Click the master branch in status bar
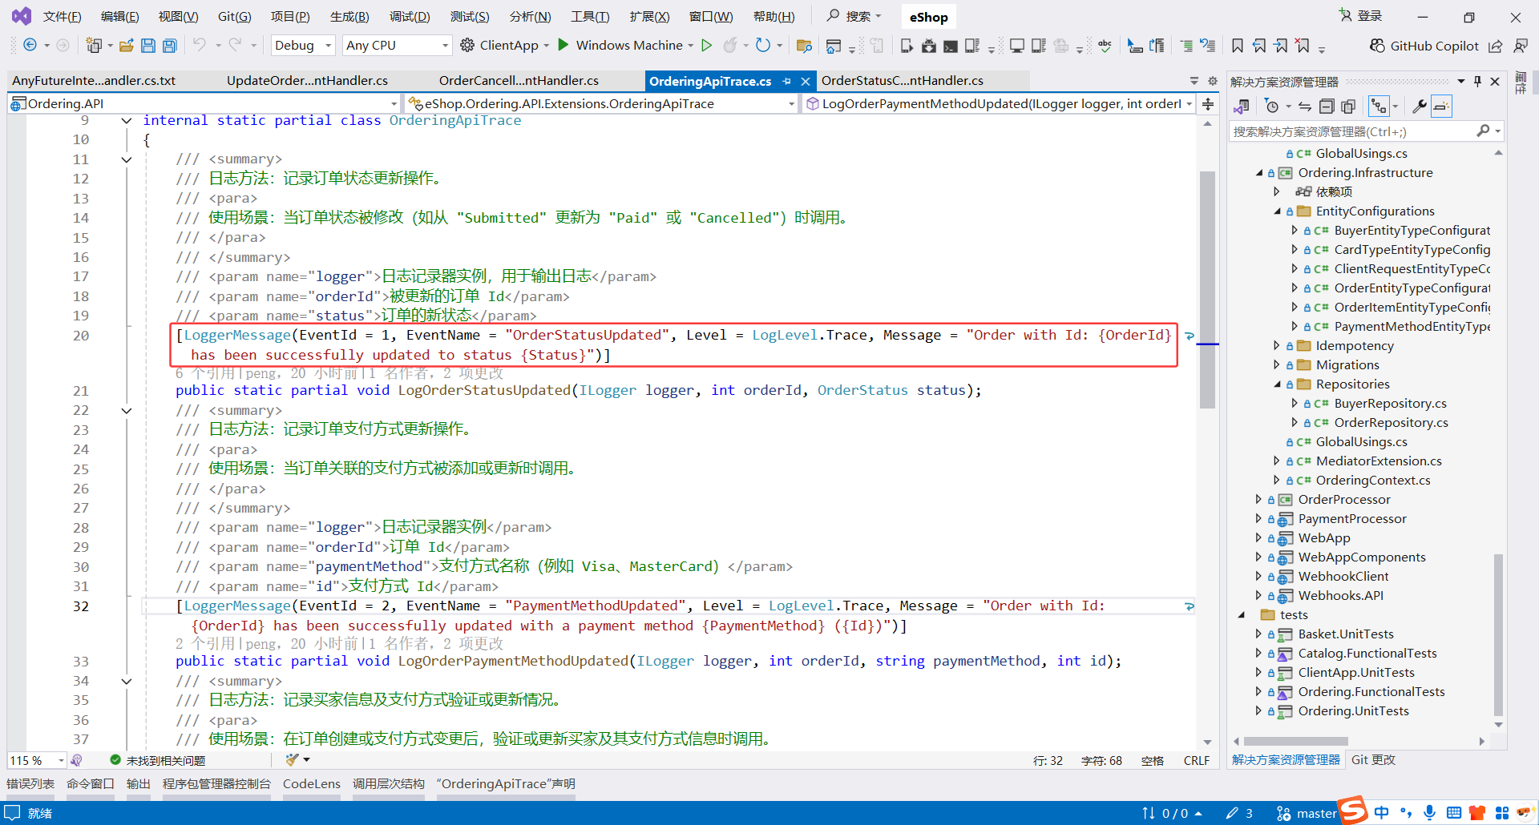Image resolution: width=1539 pixels, height=825 pixels. pyautogui.click(x=1307, y=814)
